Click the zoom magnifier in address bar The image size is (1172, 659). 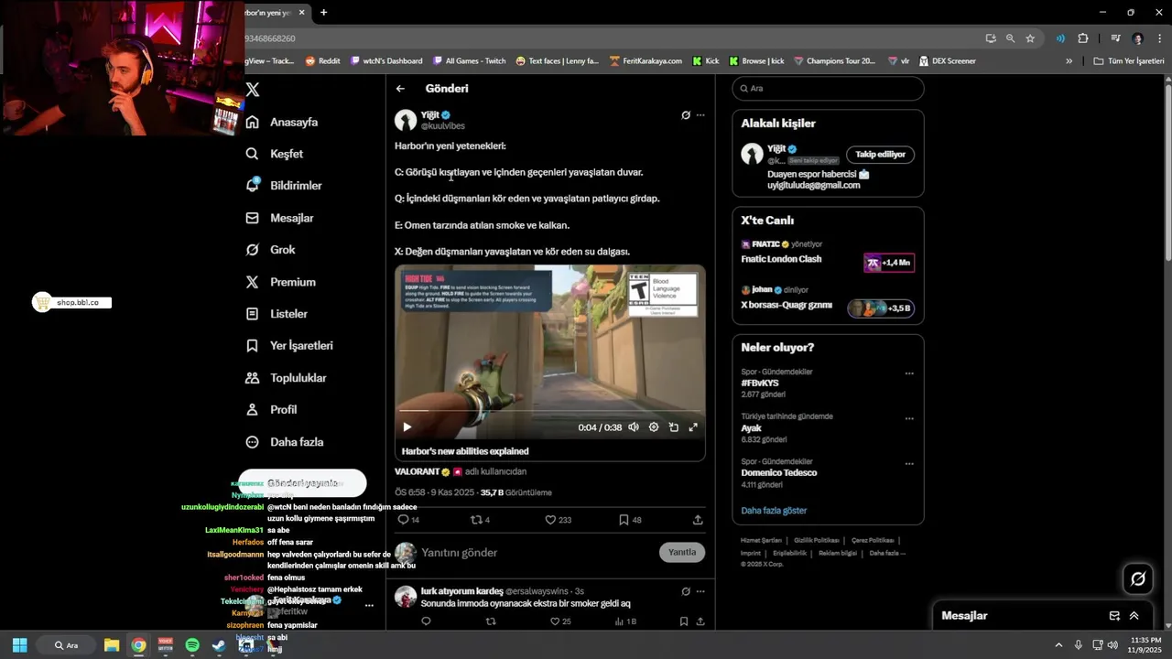point(1010,38)
